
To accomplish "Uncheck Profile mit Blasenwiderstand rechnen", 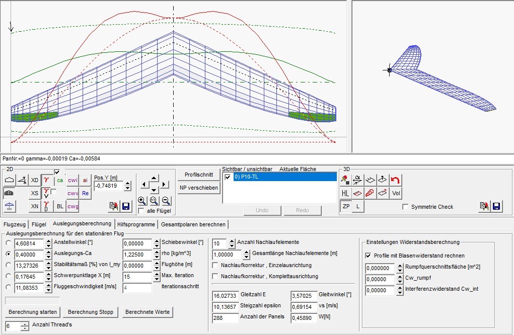I will click(x=369, y=256).
